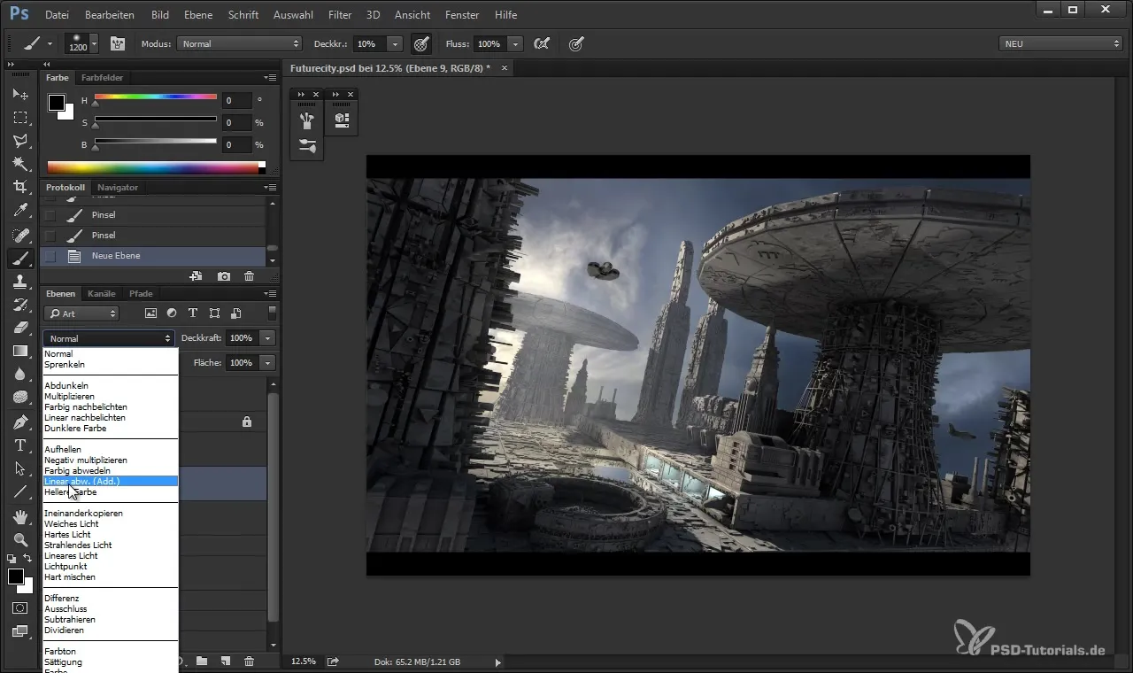Toggle layer filtering switch on or off
Viewport: 1133px width, 673px height.
(272, 313)
